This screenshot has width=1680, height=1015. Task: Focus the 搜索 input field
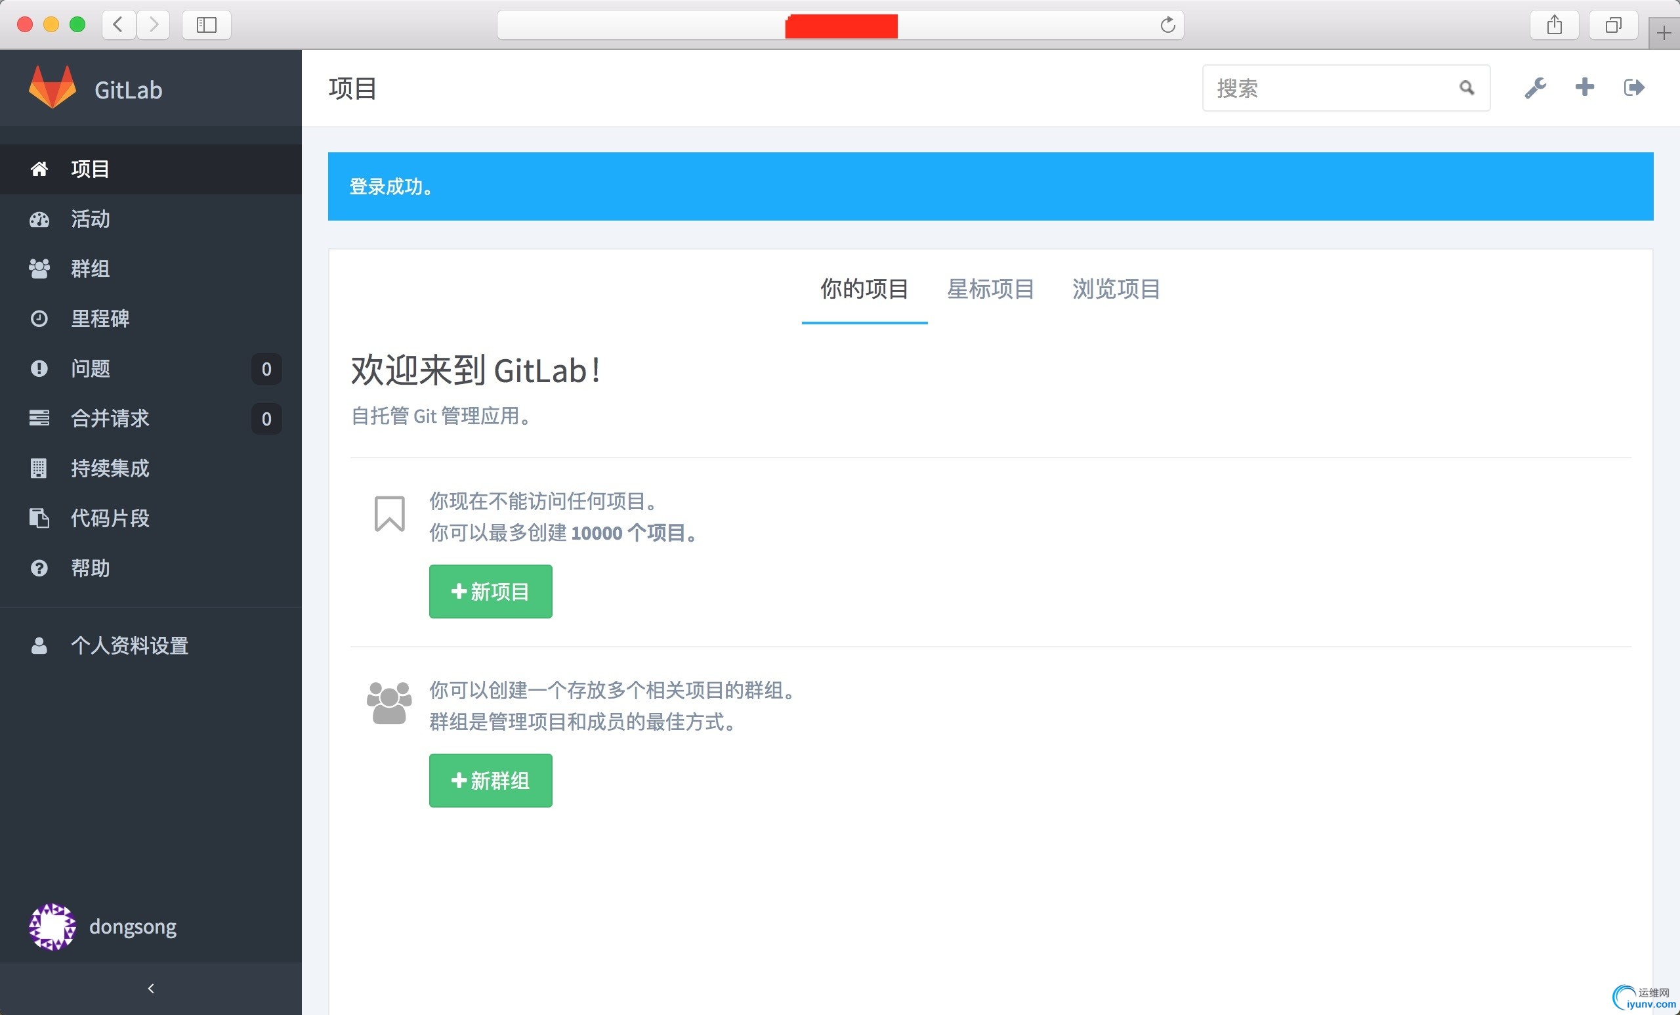(1346, 88)
